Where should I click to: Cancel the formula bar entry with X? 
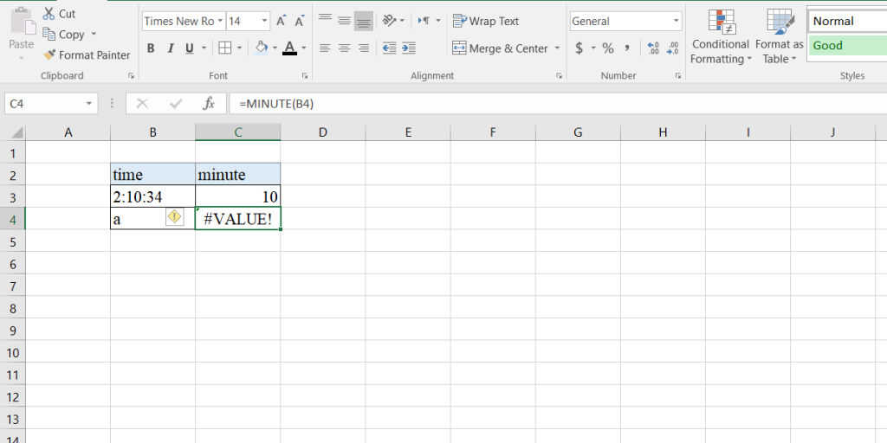coord(143,104)
